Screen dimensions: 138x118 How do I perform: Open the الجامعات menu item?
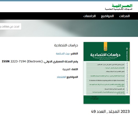89,16
